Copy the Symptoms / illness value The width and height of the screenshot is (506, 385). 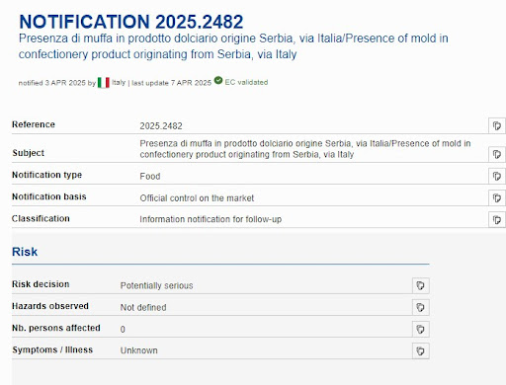(x=421, y=351)
